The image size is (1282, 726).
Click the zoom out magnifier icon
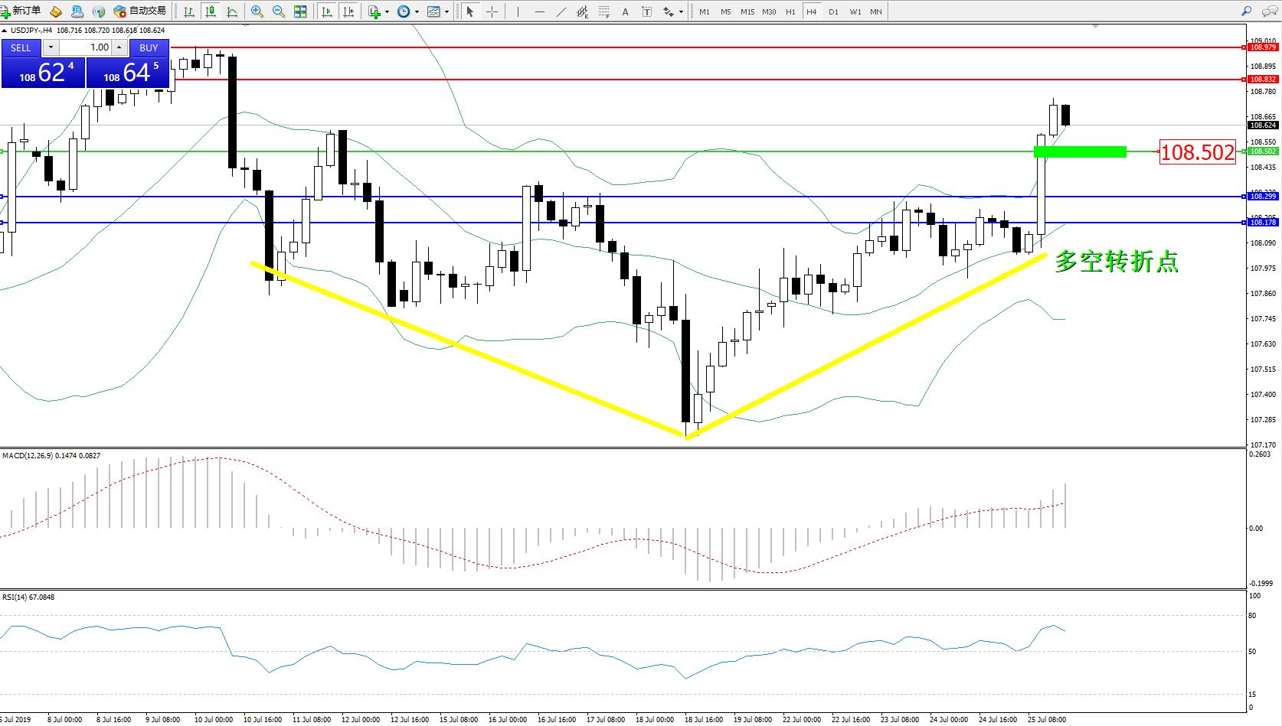click(279, 11)
